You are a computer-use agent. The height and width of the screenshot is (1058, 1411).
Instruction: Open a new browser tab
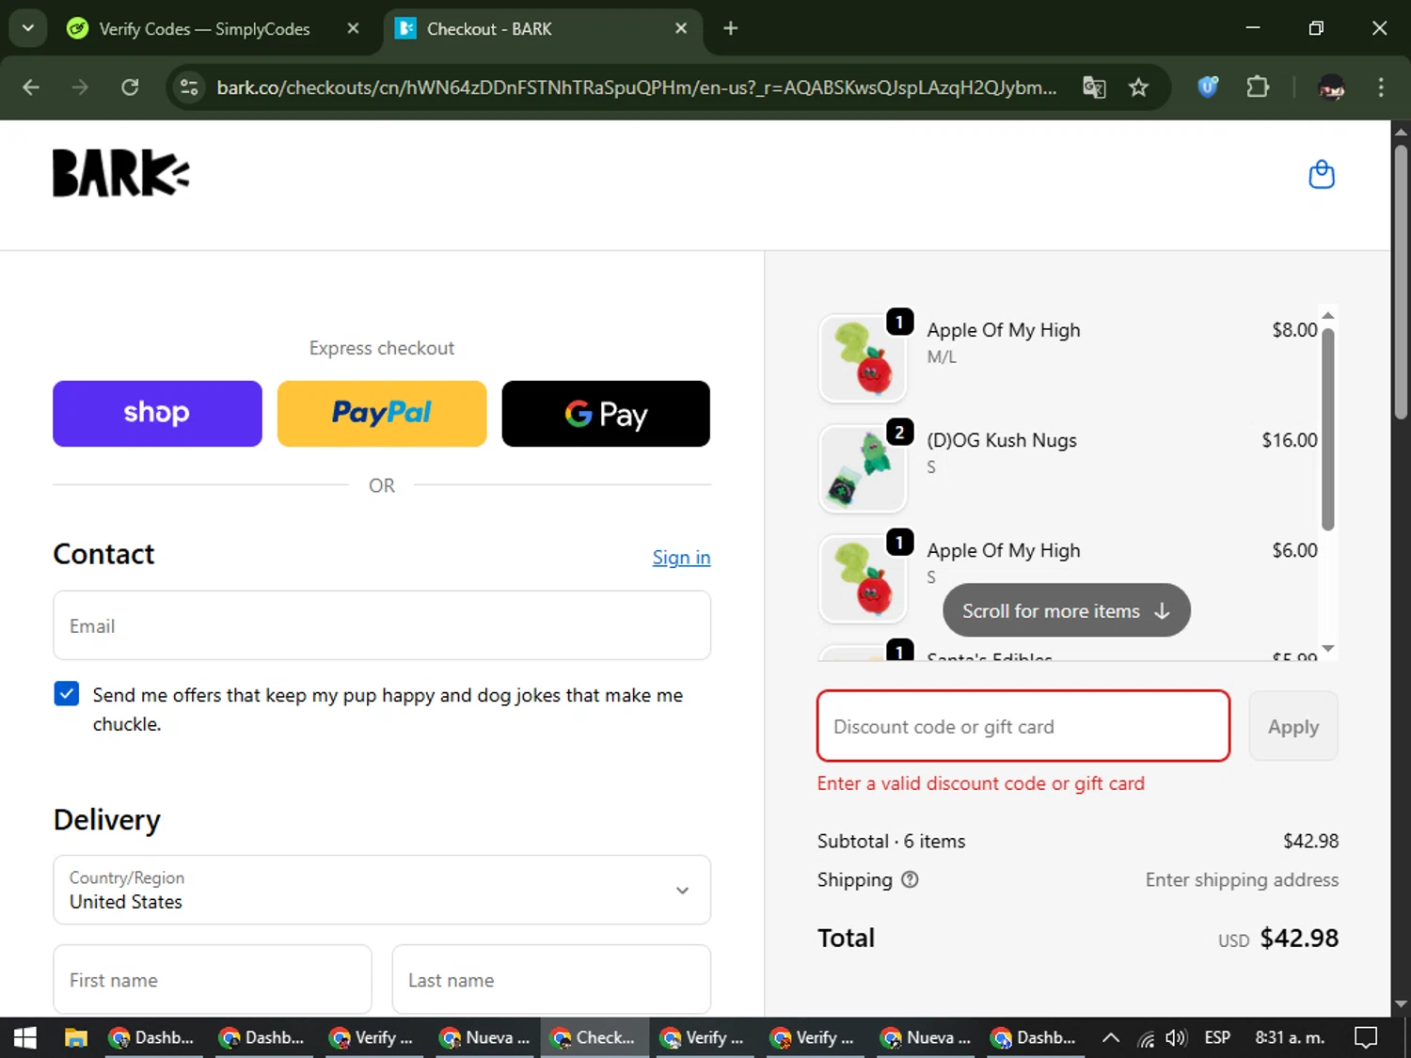731,29
